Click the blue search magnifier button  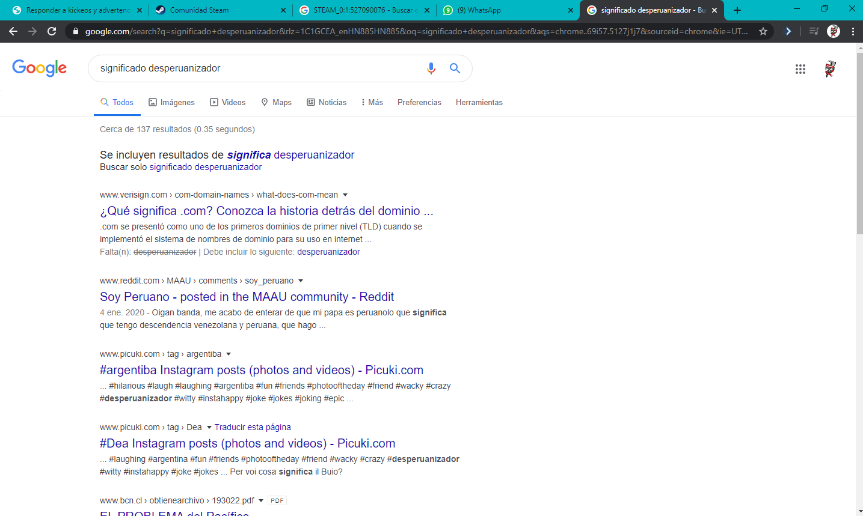click(455, 68)
